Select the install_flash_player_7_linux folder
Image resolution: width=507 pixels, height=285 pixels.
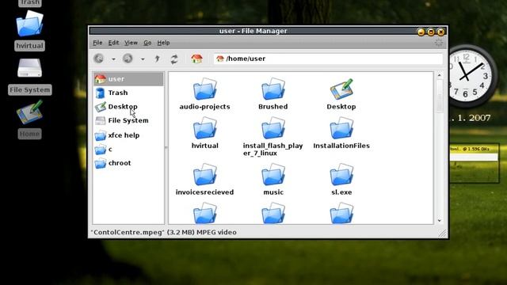point(273,128)
